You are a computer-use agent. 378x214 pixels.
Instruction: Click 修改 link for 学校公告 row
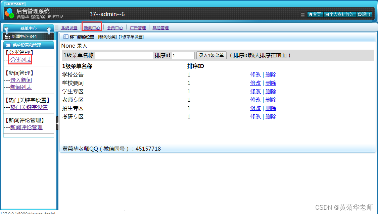point(255,74)
